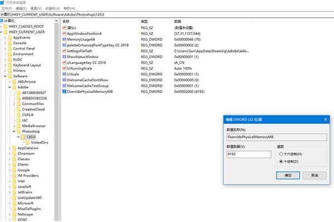Click the DWORD icon of WelcomeCacheDontShow
This screenshot has width=334, height=222.
pyautogui.click(x=65, y=80)
